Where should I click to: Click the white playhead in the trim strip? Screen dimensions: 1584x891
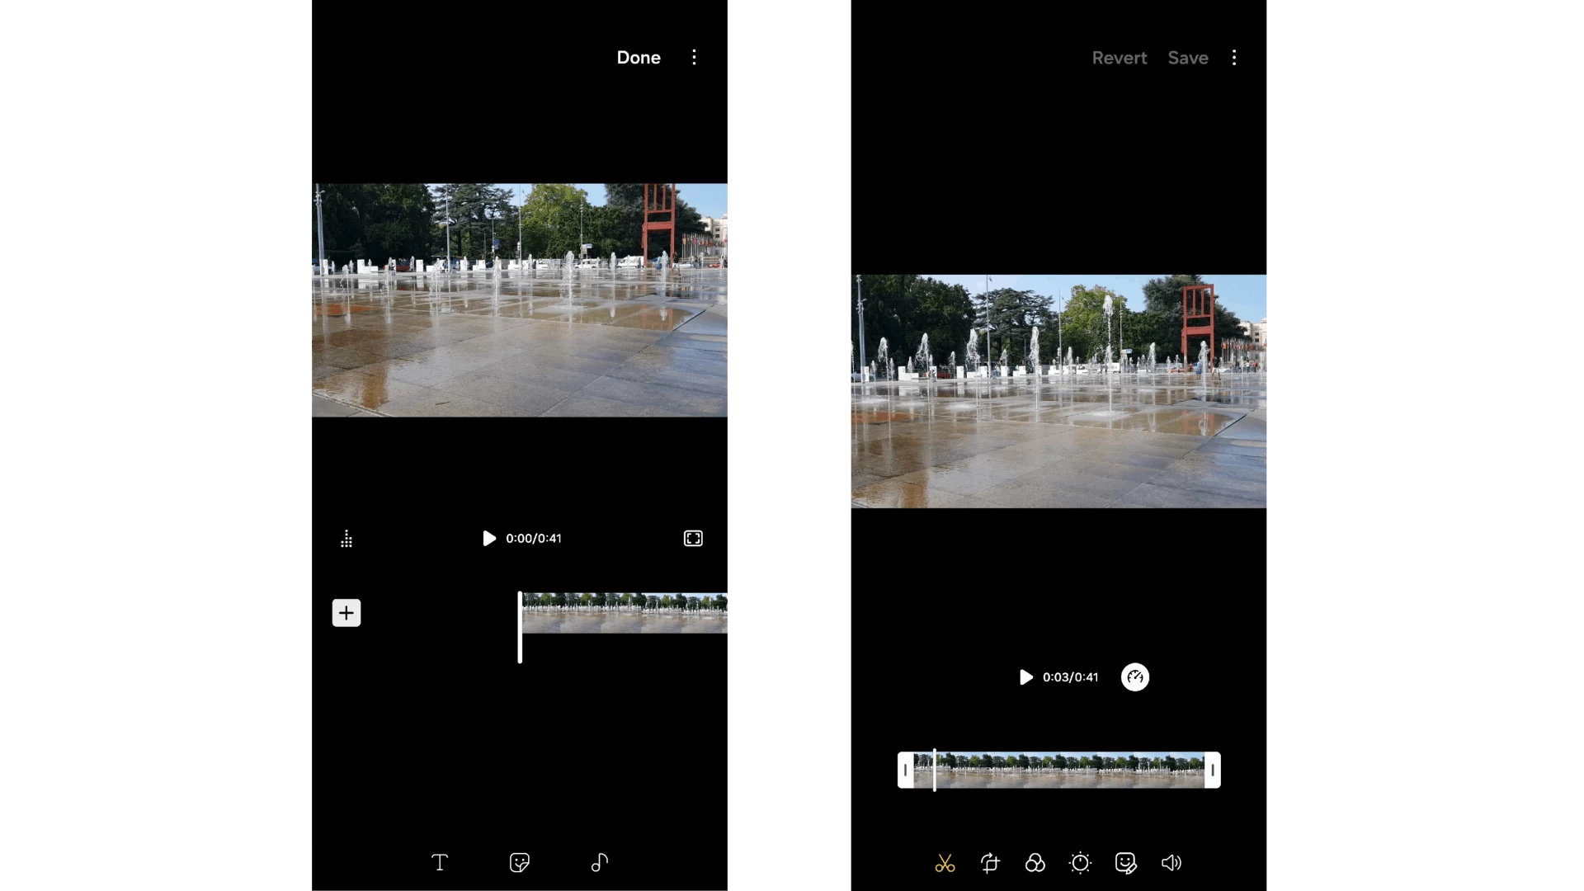click(x=935, y=771)
